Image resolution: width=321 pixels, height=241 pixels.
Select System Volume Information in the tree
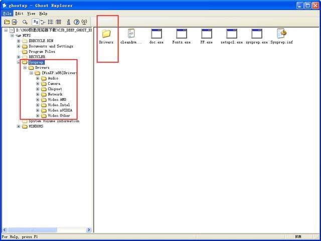pos(54,121)
